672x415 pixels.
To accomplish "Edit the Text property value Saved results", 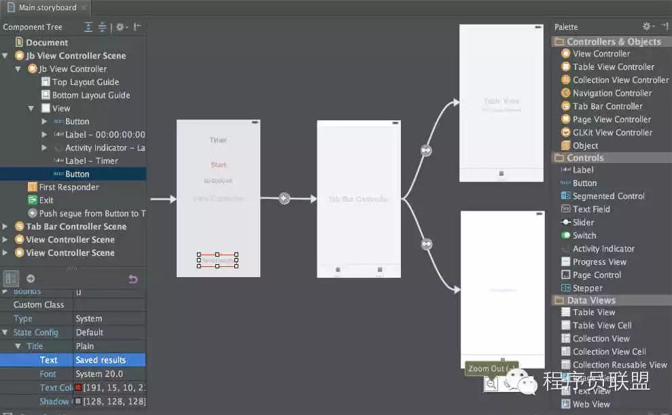I will tap(109, 360).
